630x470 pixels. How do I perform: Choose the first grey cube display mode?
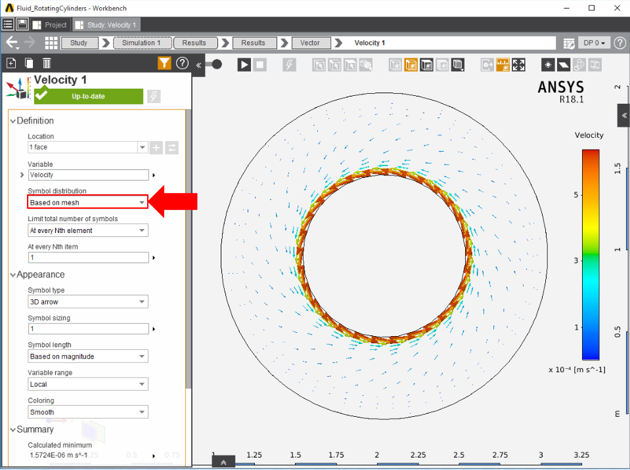coord(395,64)
